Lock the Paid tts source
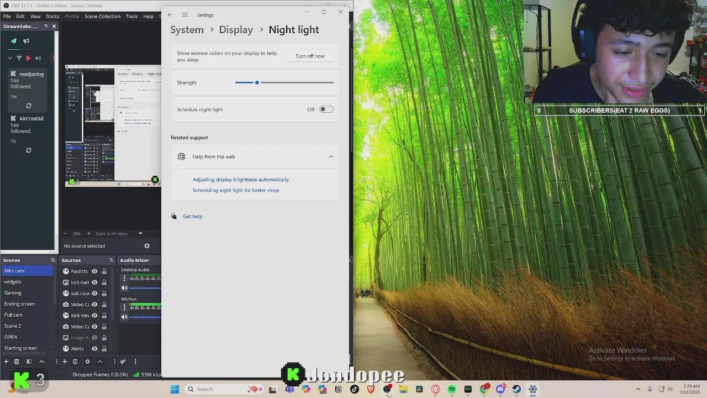The image size is (707, 398). pyautogui.click(x=104, y=271)
